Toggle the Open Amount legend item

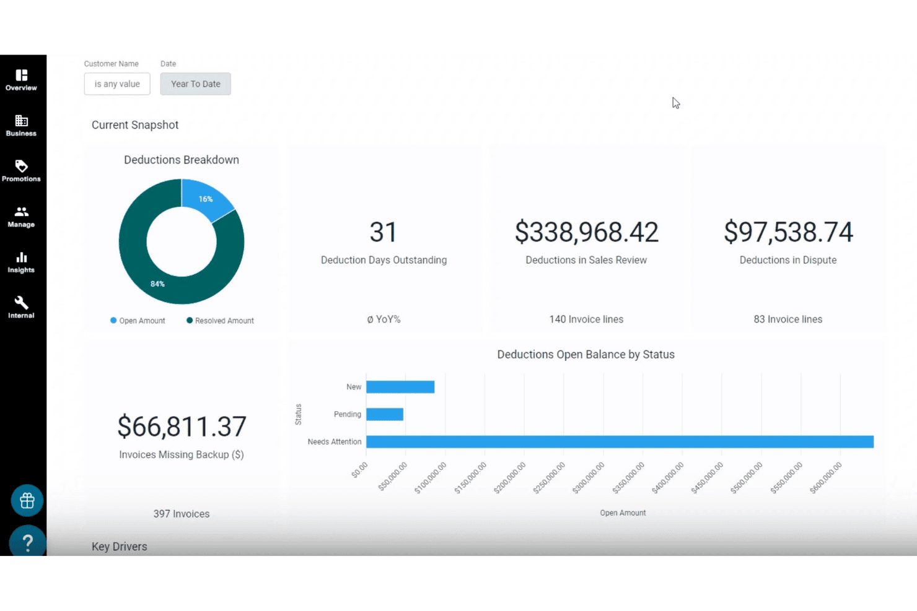pos(138,321)
